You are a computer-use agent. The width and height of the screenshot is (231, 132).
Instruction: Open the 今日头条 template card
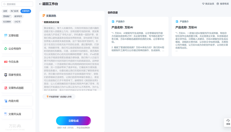coord(17,62)
